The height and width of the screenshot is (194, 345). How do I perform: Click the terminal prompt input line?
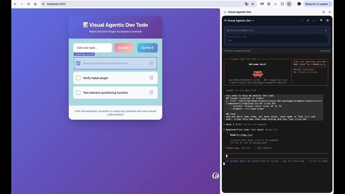pyautogui.click(x=276, y=156)
